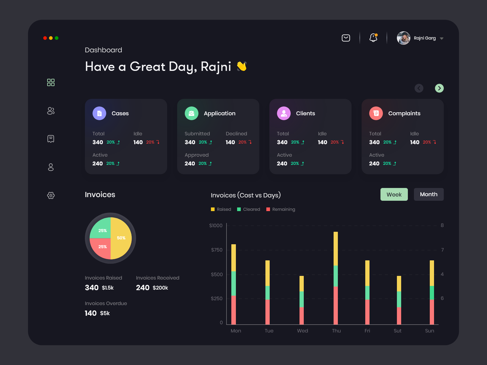
Task: Open the notifications bell icon
Action: click(x=373, y=38)
